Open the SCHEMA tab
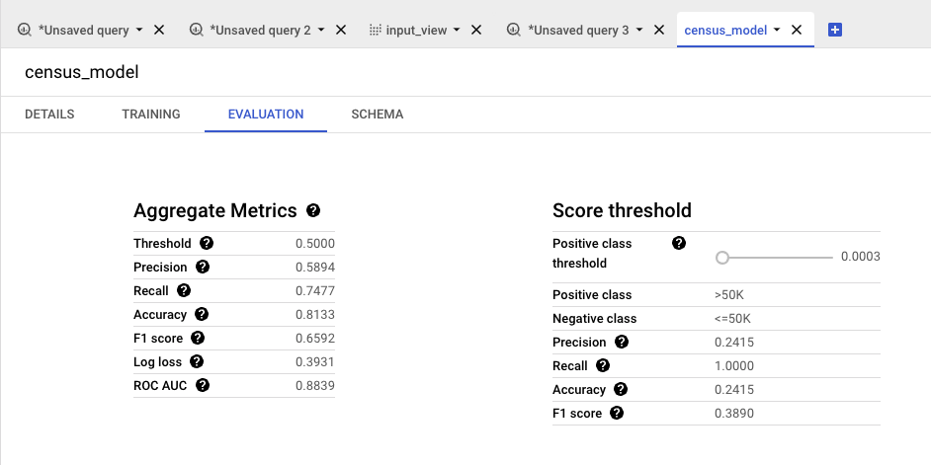The image size is (931, 465). pyautogui.click(x=377, y=114)
